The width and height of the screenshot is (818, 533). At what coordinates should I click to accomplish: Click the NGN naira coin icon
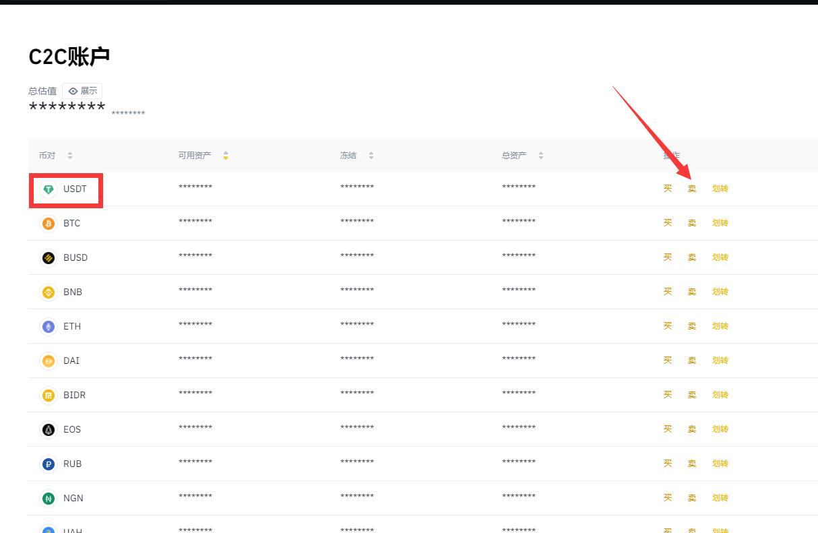[49, 499]
